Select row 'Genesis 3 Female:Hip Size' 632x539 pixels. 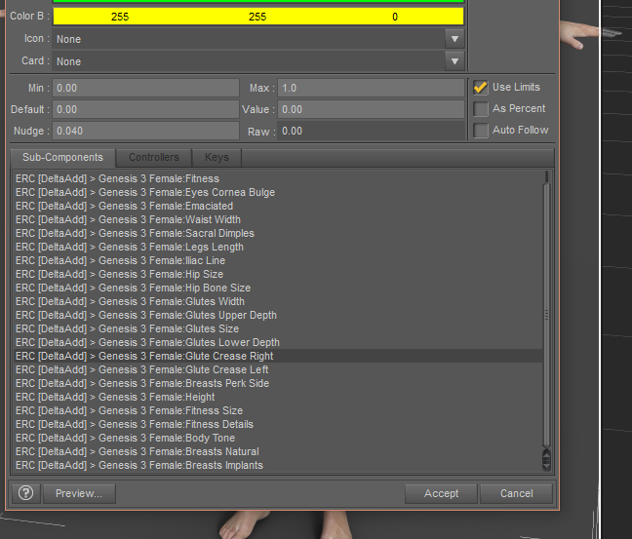tap(278, 274)
